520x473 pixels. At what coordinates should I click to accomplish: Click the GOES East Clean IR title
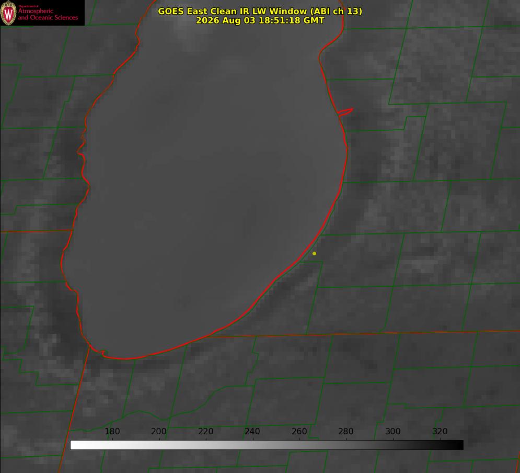[x=260, y=11]
